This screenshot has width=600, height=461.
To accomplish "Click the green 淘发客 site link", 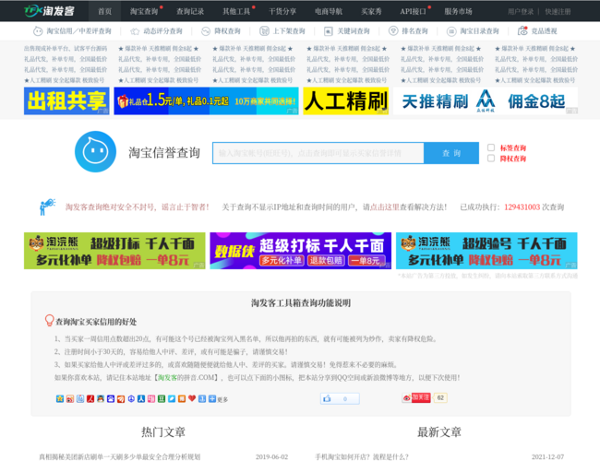I will coord(168,378).
